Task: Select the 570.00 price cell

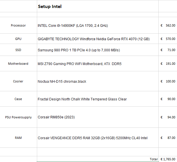Action: [x=168, y=39]
